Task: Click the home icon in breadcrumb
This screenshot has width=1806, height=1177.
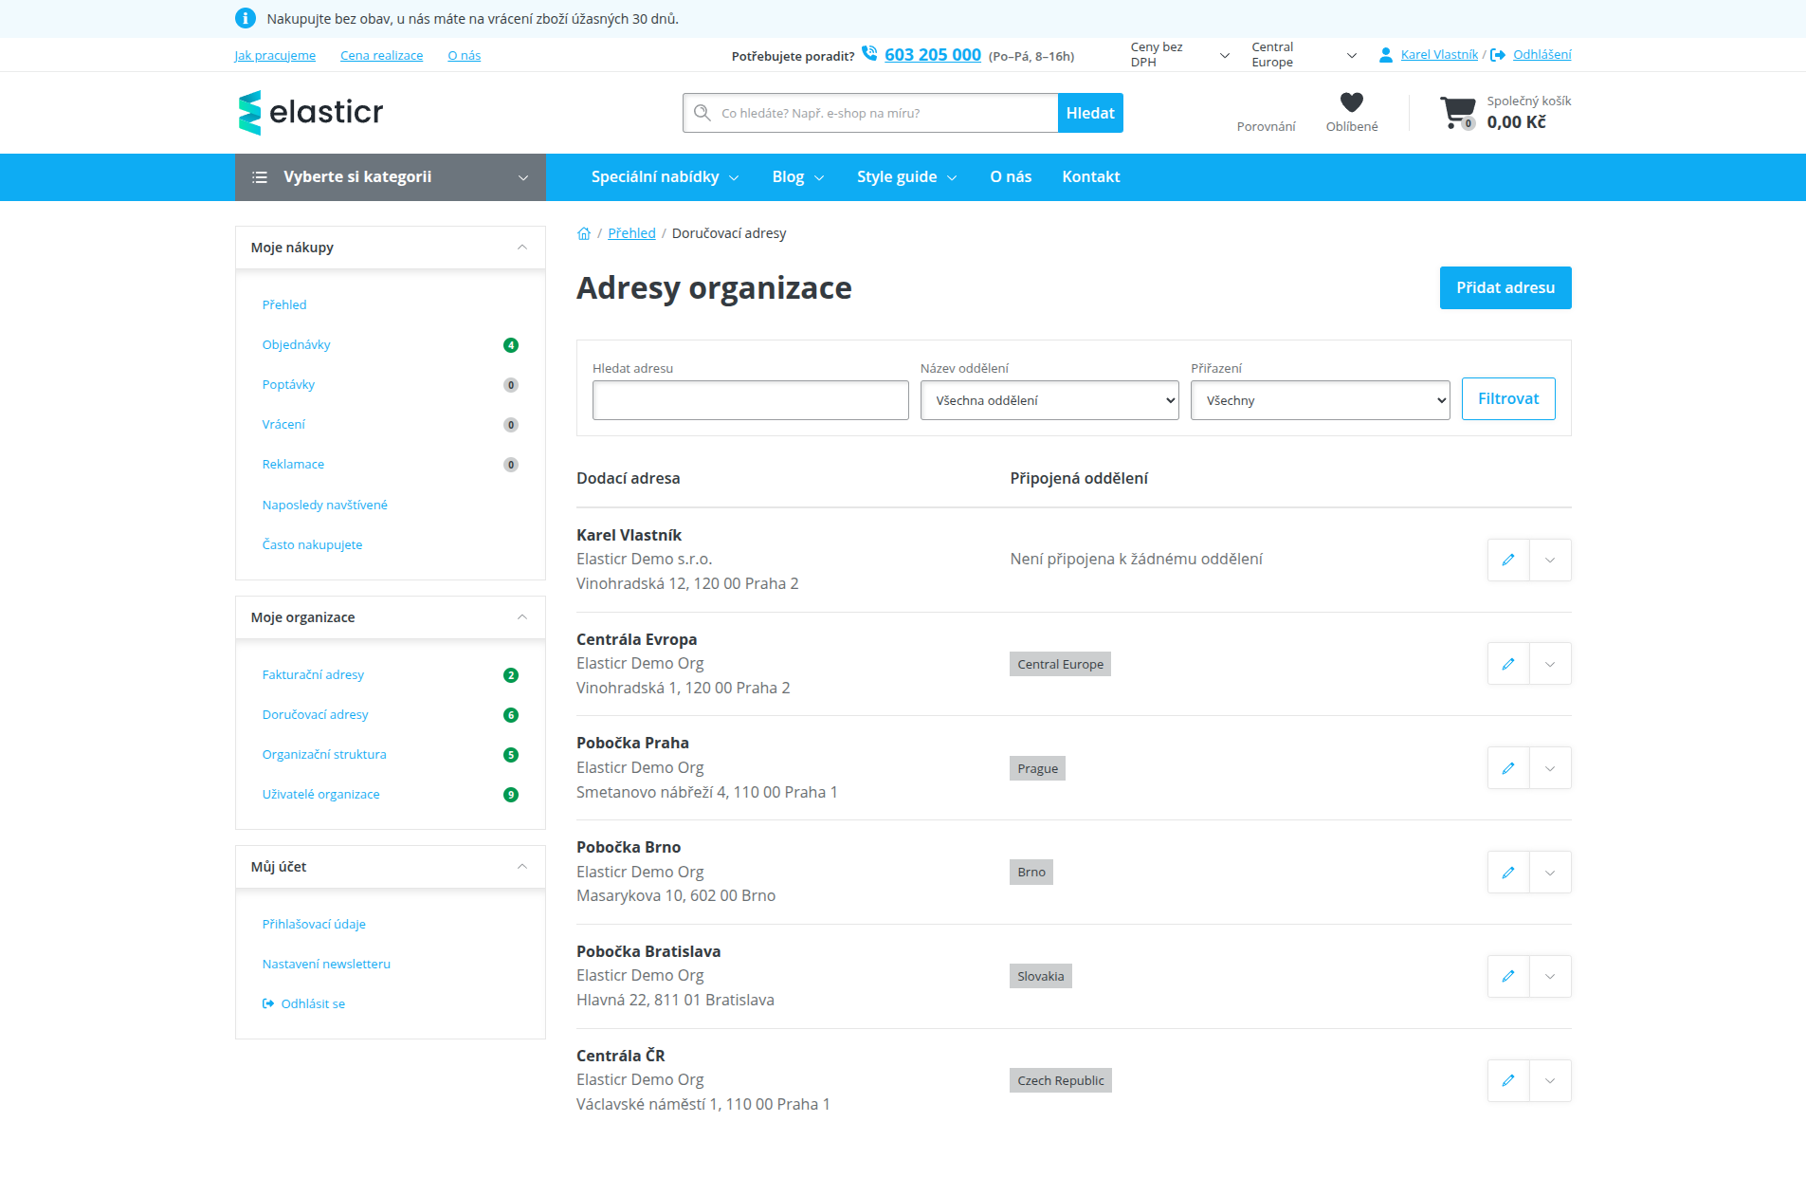Action: 584,233
